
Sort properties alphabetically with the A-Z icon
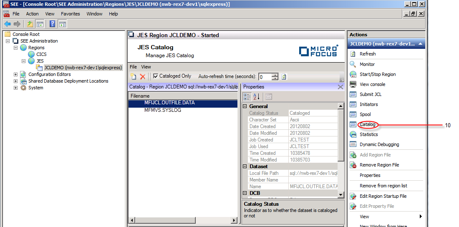256,97
